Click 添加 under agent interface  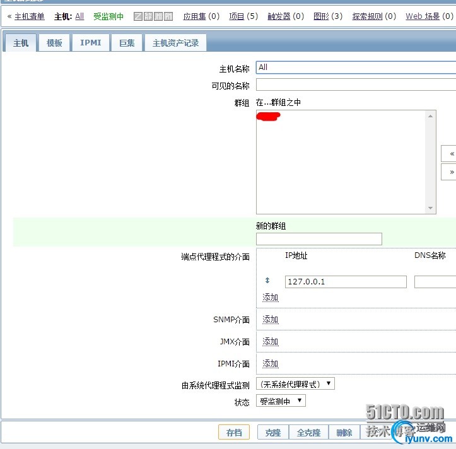[271, 297]
